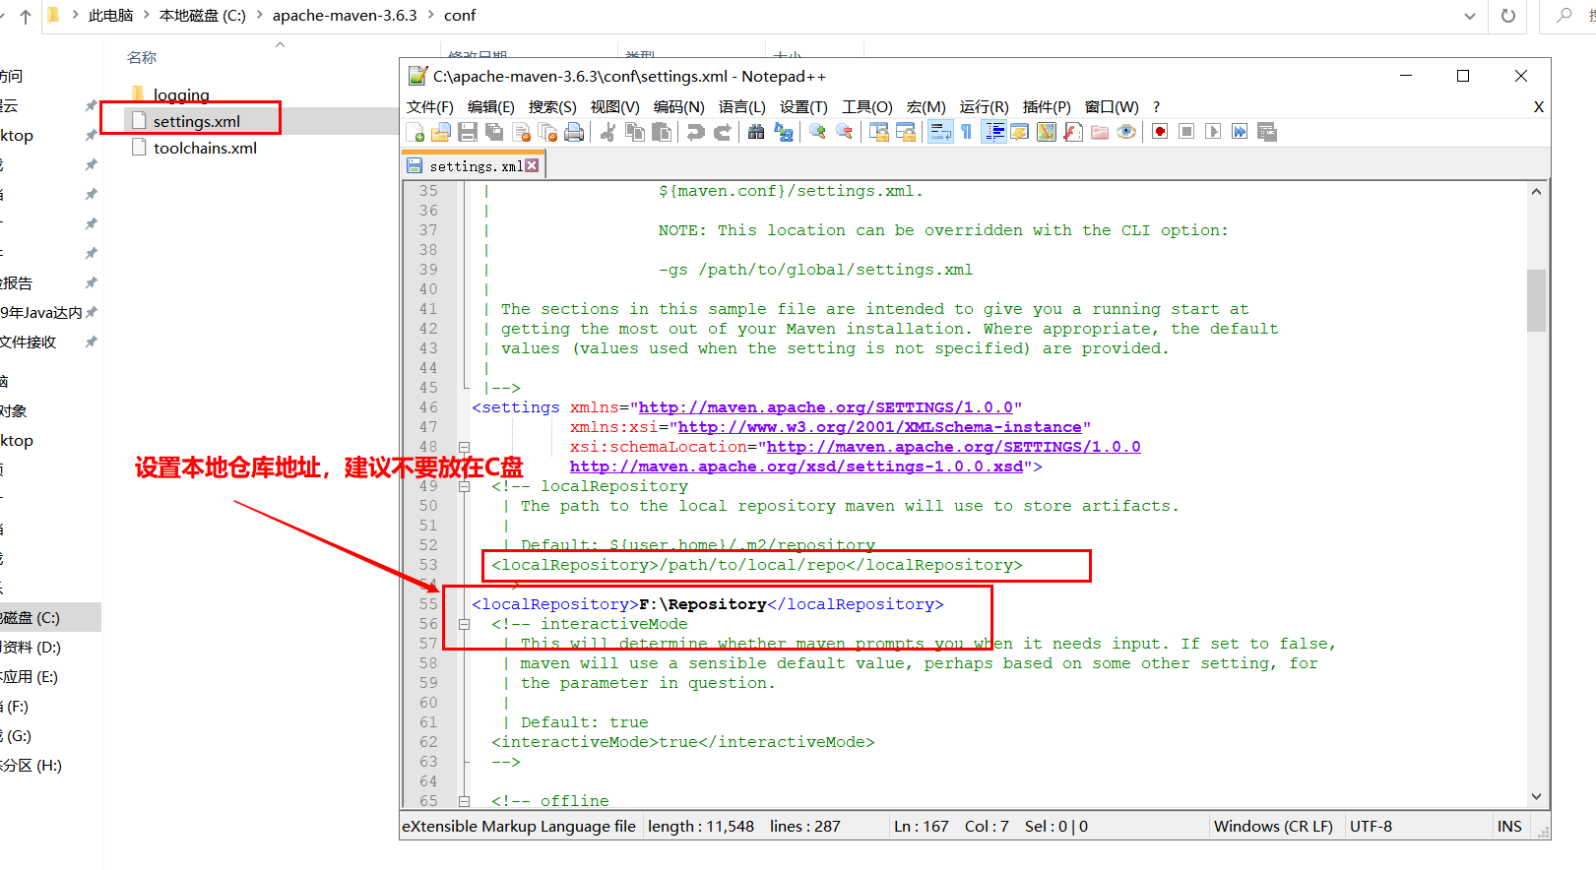
Task: Toggle show all characters pilcrow icon
Action: click(x=967, y=132)
